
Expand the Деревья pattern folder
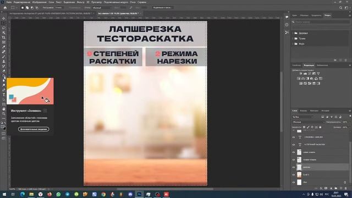tap(293, 33)
